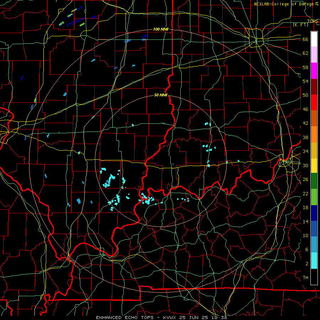Viewport: 320px width, 320px height.
Task: Click the 66 scale value
Action: point(305,39)
